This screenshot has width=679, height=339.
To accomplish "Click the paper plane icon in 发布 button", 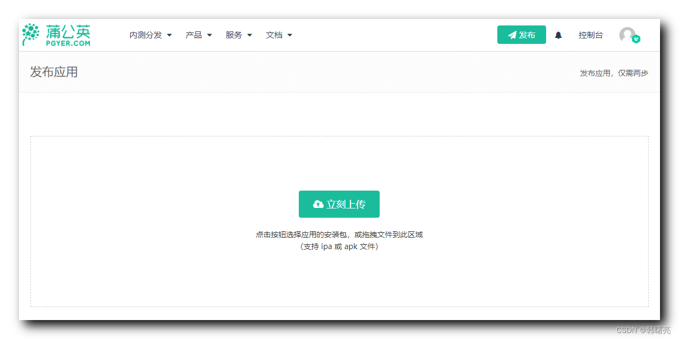I will pos(512,34).
